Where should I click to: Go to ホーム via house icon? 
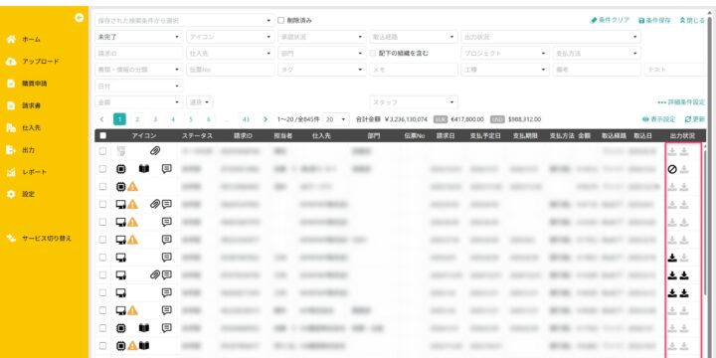pyautogui.click(x=11, y=39)
